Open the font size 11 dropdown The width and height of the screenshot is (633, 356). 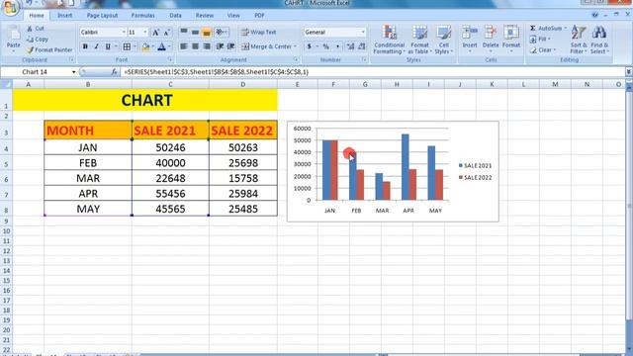click(145, 33)
